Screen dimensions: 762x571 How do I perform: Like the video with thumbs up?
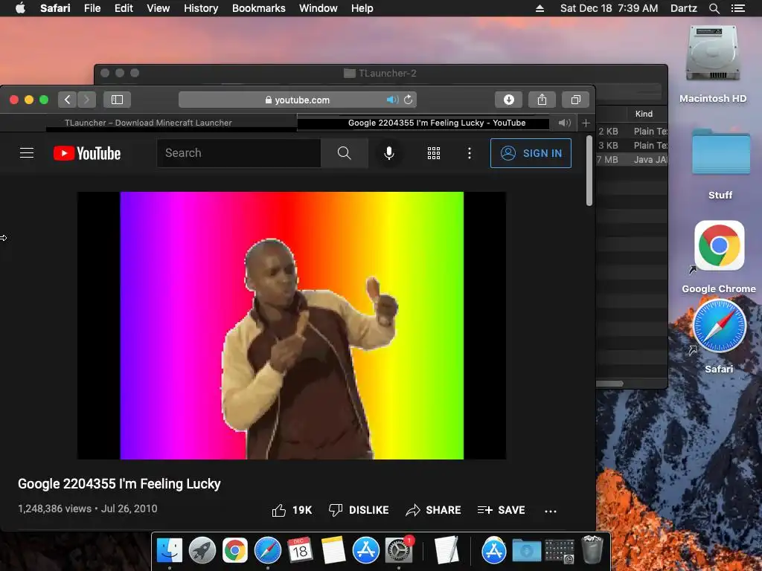[292, 510]
